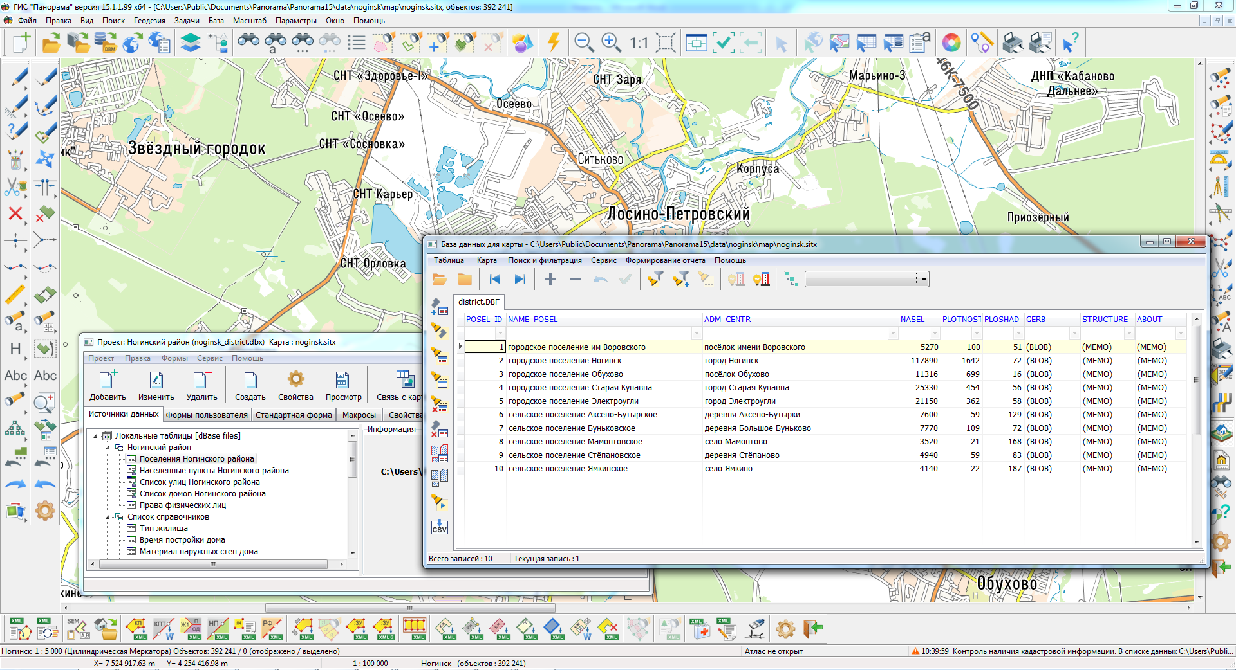Jump to first record in database toolbar
Image resolution: width=1236 pixels, height=670 pixels.
(x=494, y=279)
